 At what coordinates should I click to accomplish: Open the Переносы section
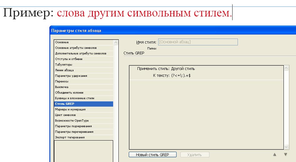tap(84, 81)
